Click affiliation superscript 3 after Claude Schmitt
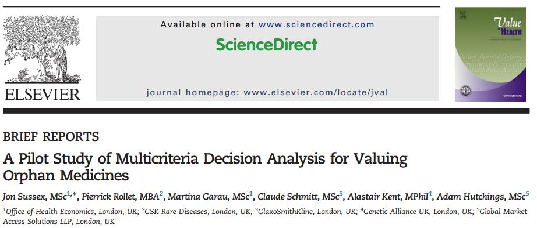 341,194
